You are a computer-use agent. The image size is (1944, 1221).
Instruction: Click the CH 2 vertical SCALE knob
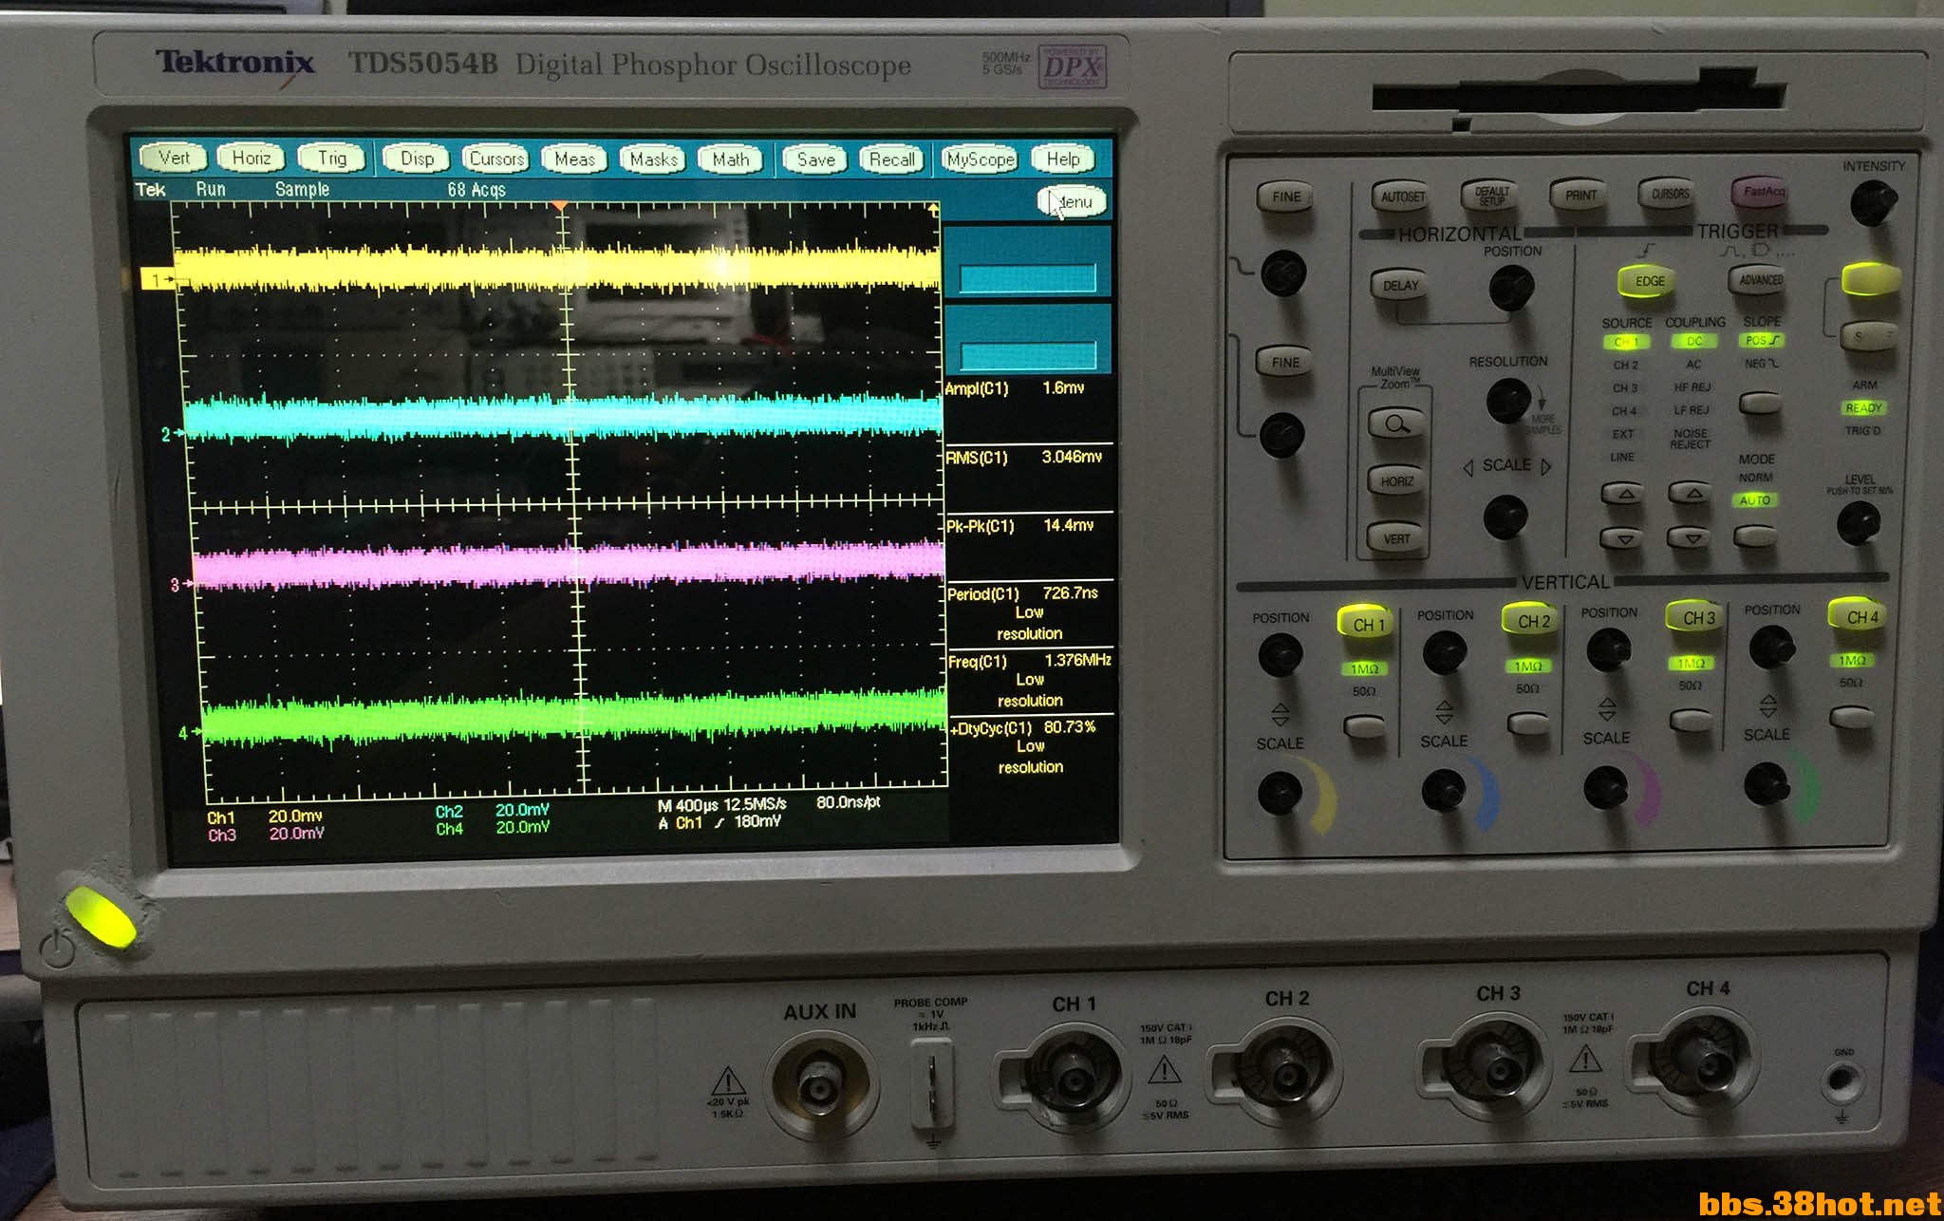pos(1443,790)
